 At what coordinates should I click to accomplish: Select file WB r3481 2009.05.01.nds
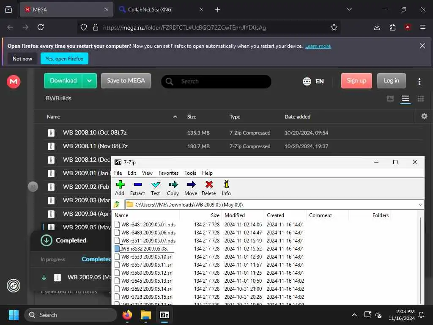pos(148,225)
